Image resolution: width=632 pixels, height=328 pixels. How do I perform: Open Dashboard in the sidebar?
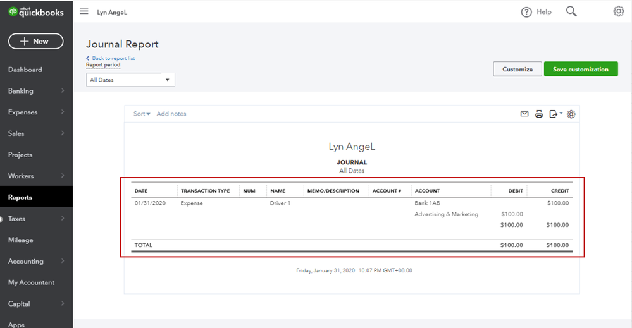[x=25, y=70]
